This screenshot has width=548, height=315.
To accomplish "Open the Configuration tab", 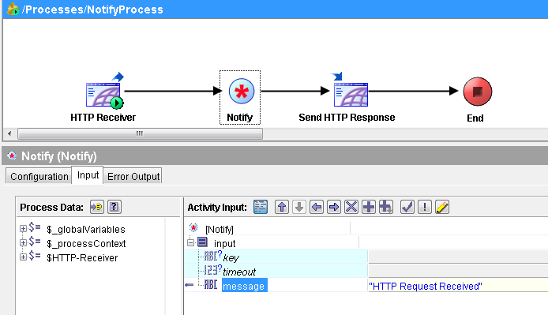I will point(39,177).
